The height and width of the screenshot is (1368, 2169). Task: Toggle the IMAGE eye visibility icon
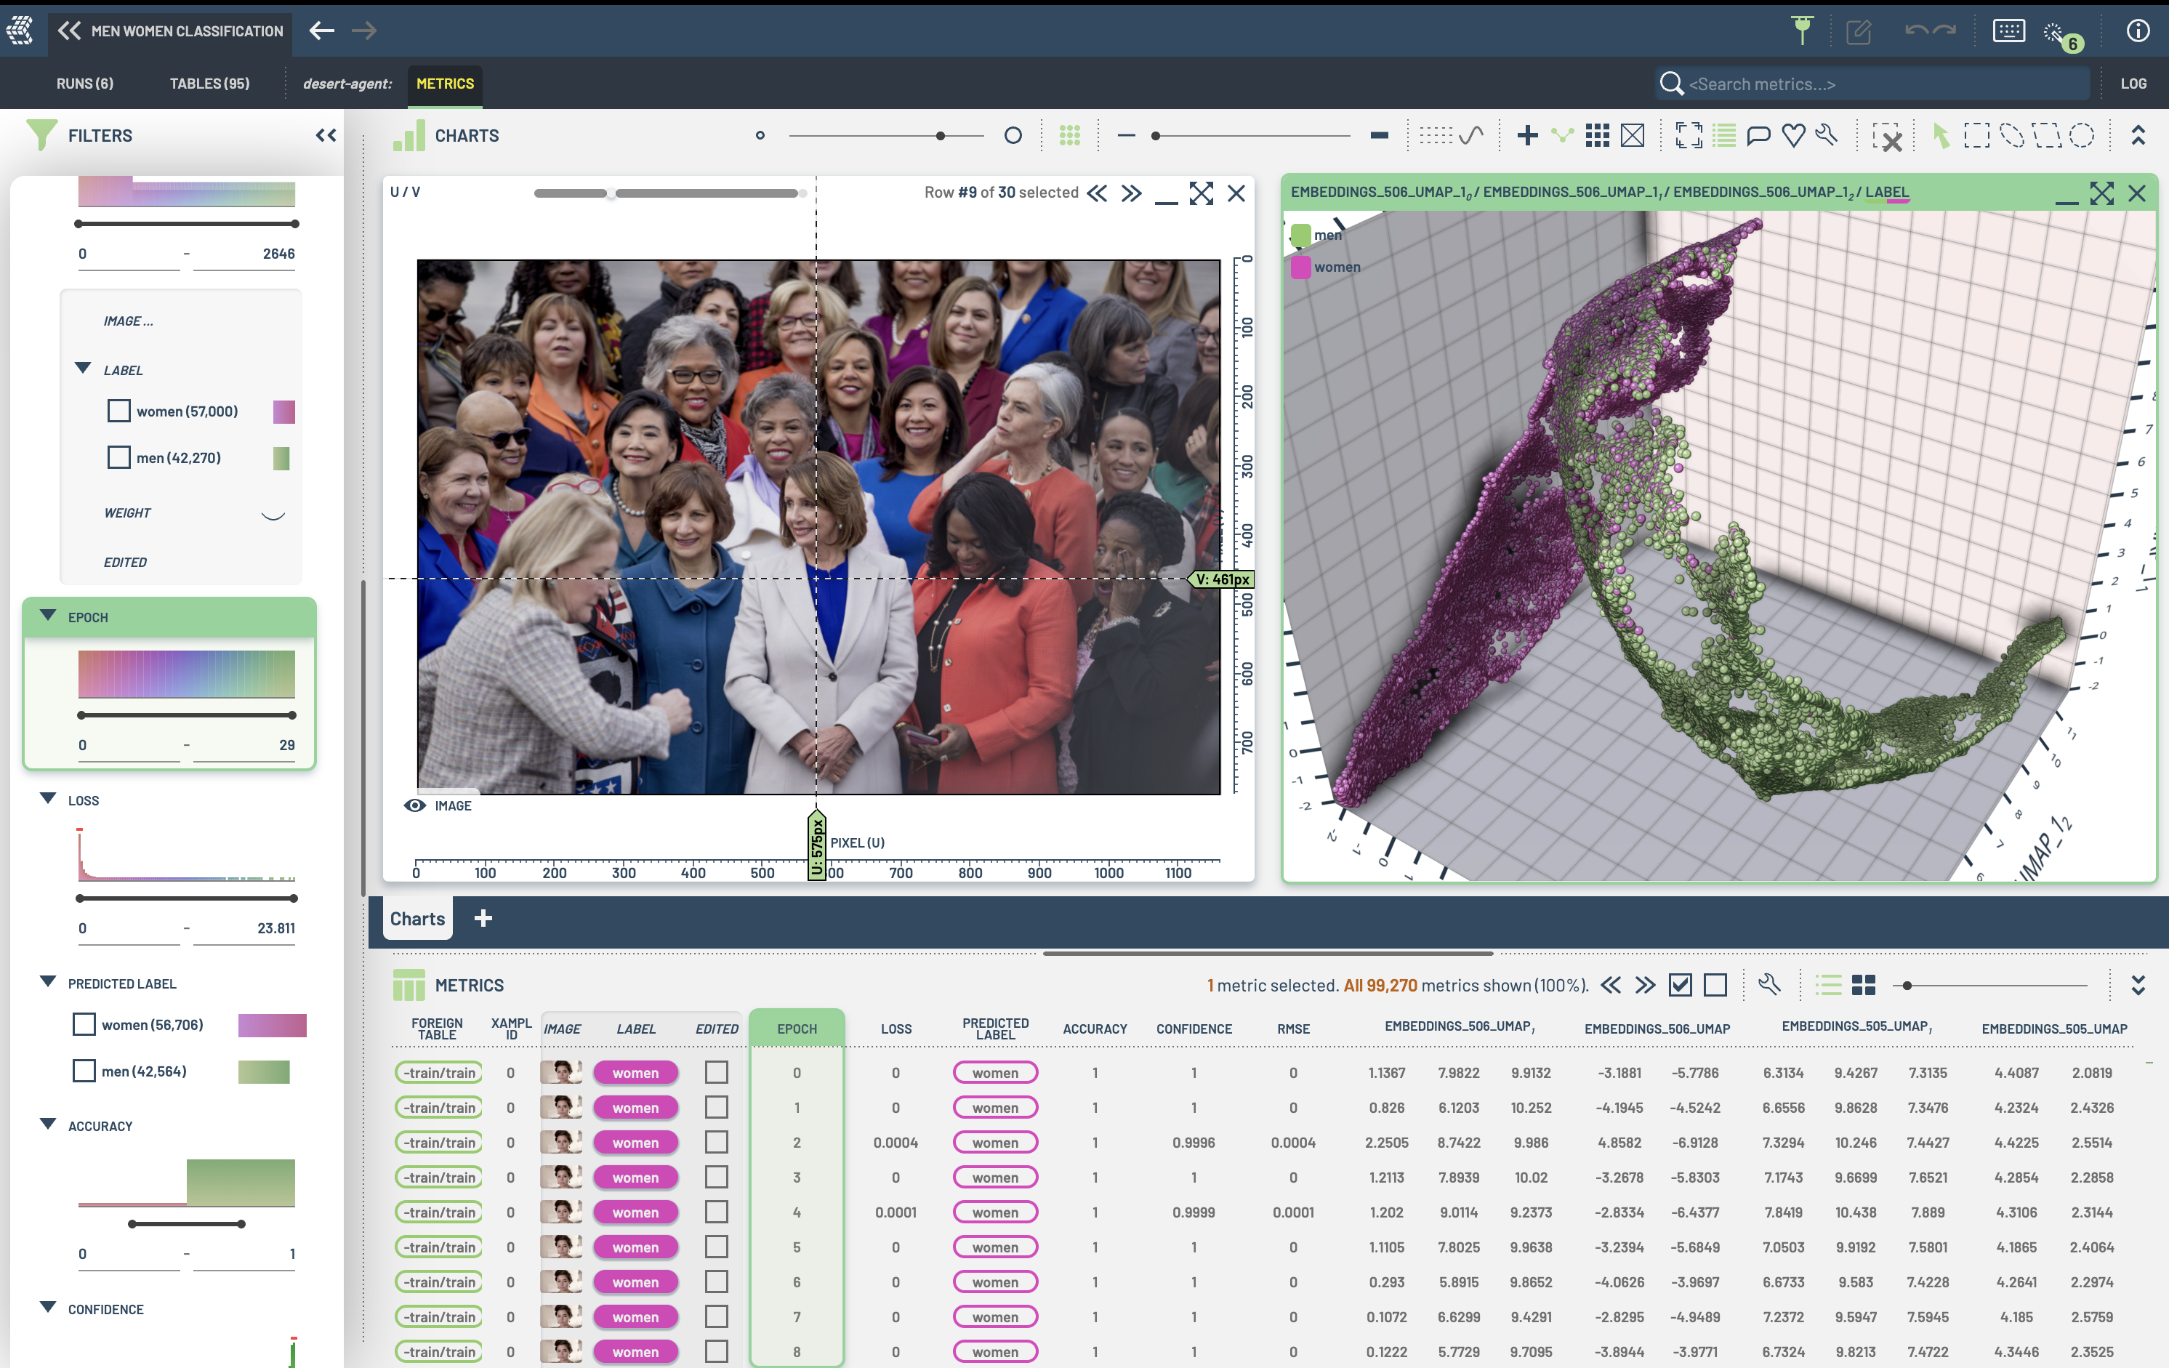(414, 805)
